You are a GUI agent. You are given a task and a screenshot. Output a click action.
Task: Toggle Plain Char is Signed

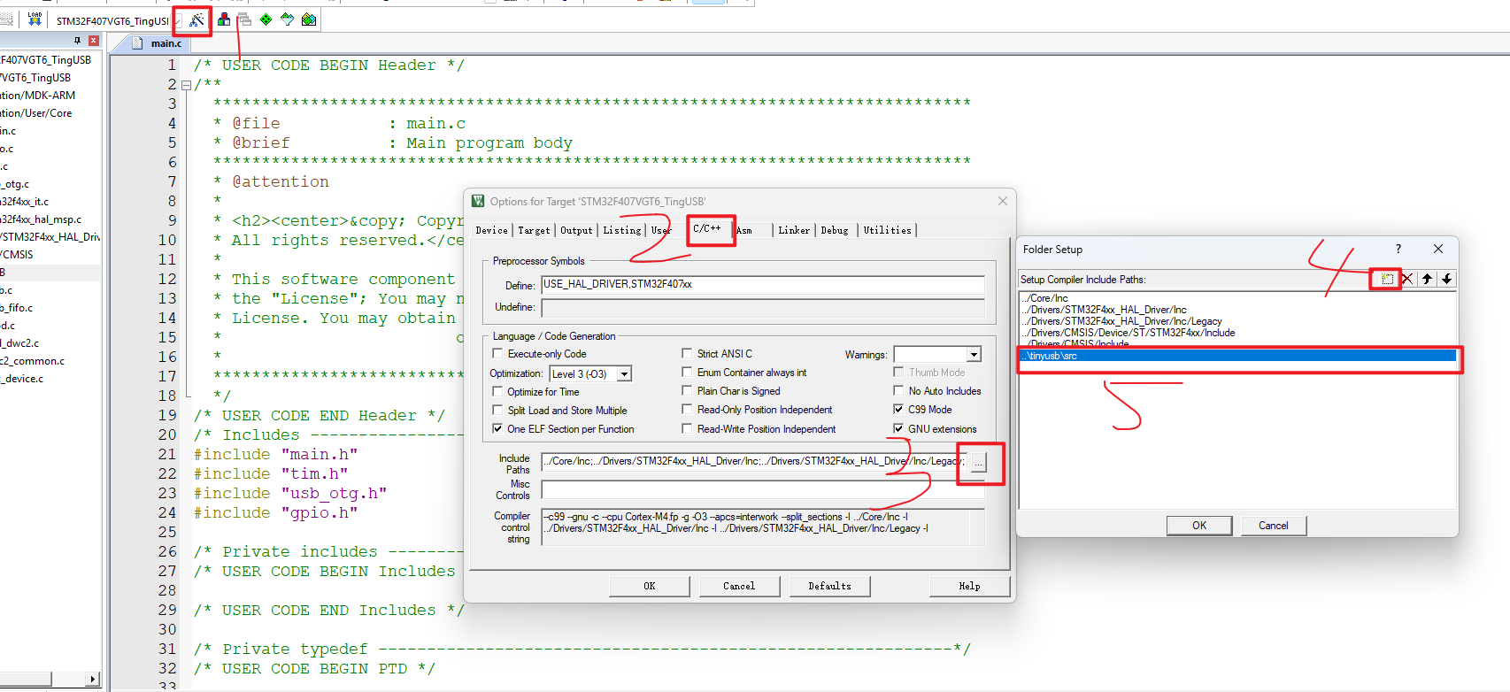[x=687, y=390]
